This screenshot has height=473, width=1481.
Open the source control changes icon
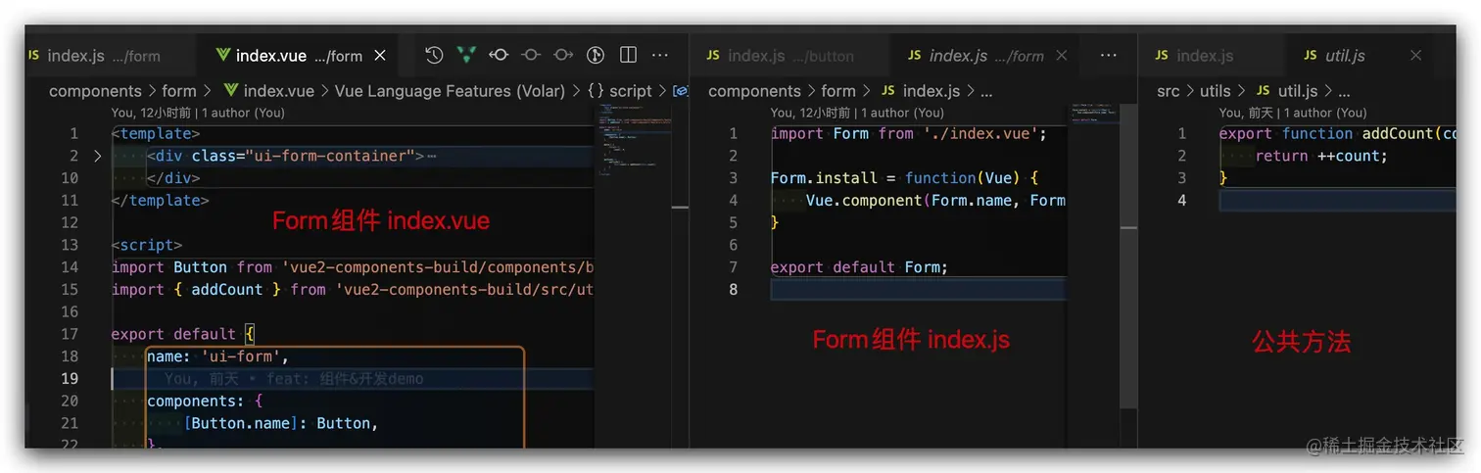click(x=596, y=56)
